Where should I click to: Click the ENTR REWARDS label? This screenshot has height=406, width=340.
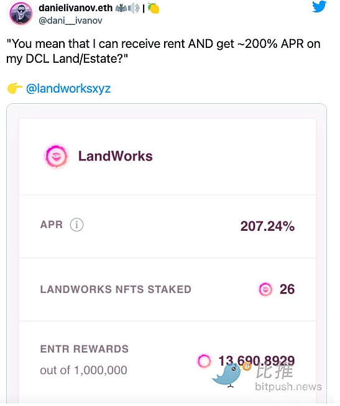pos(85,349)
